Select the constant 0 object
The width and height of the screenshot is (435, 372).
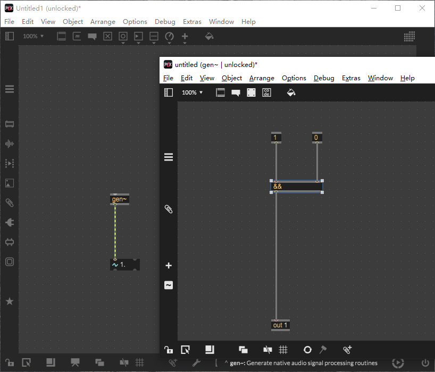tap(317, 138)
